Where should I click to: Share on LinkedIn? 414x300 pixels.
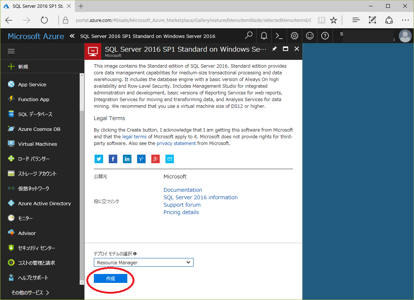[127, 159]
